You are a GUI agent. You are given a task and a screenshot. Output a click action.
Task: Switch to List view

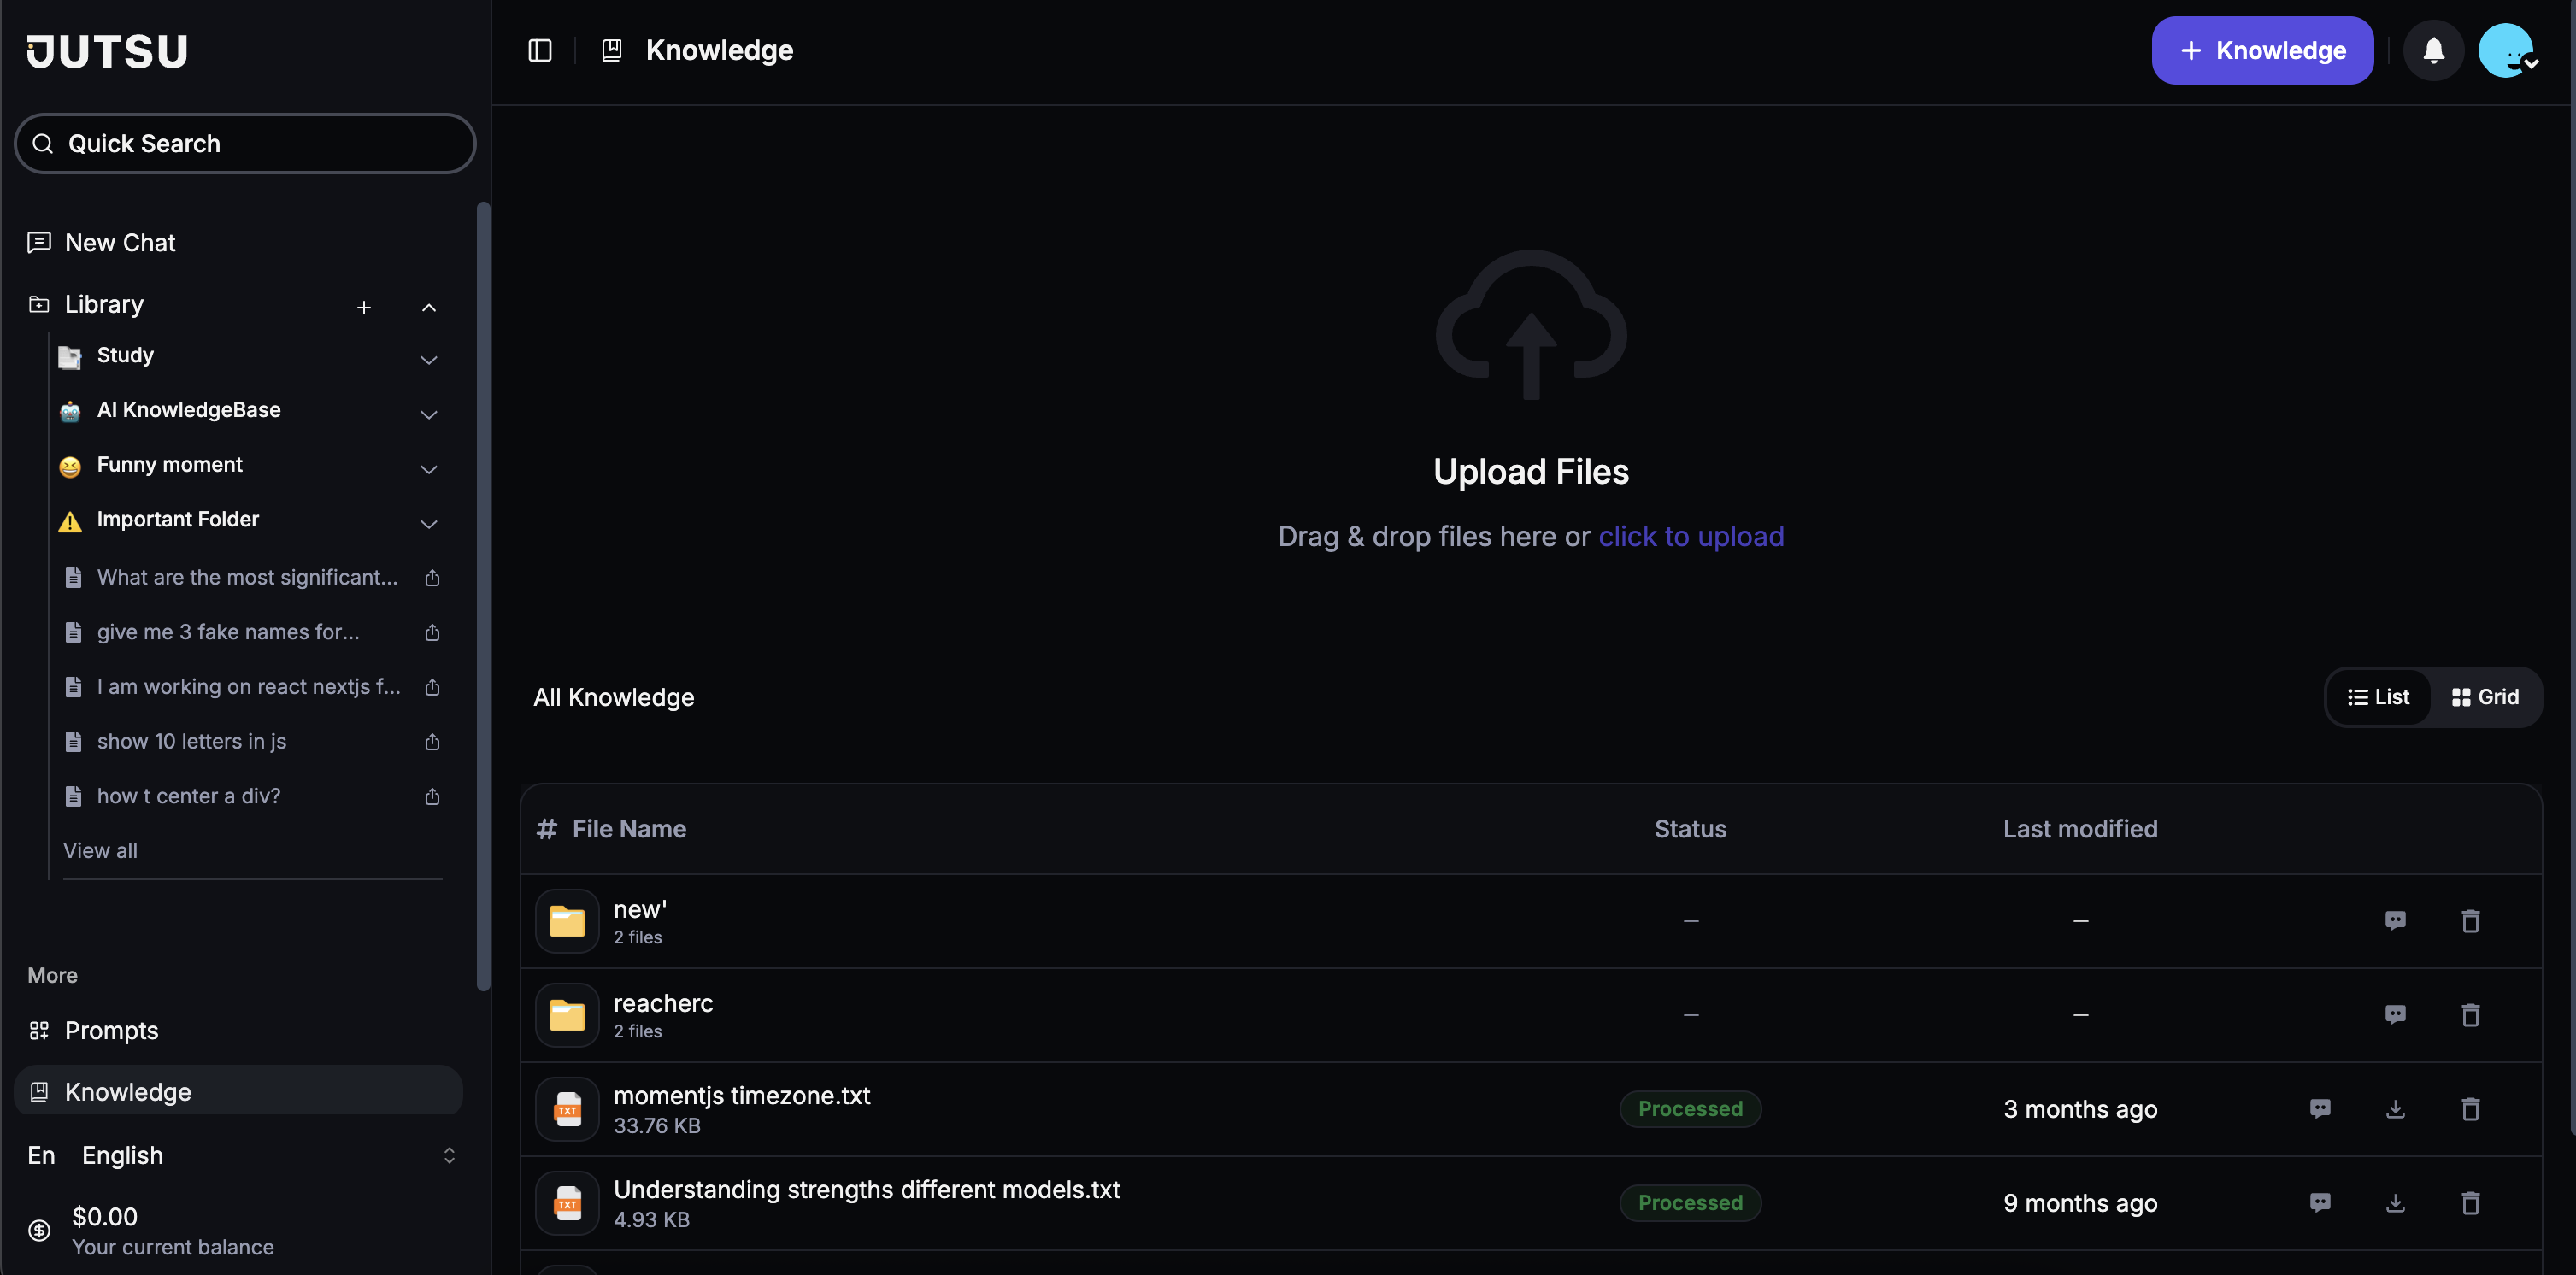pos(2379,697)
